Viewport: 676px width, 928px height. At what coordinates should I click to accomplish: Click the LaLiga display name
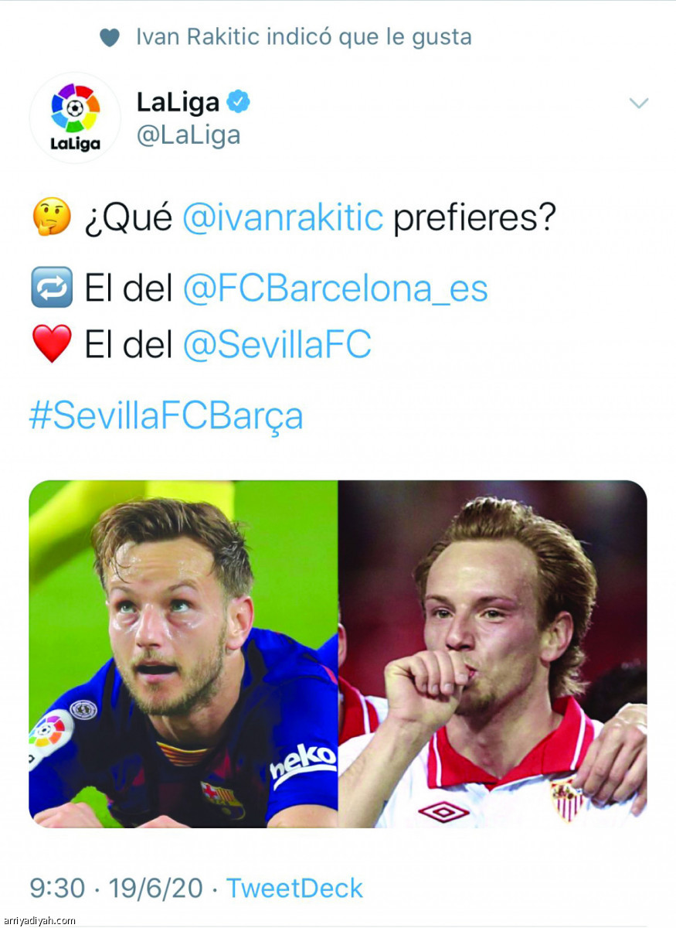click(178, 101)
